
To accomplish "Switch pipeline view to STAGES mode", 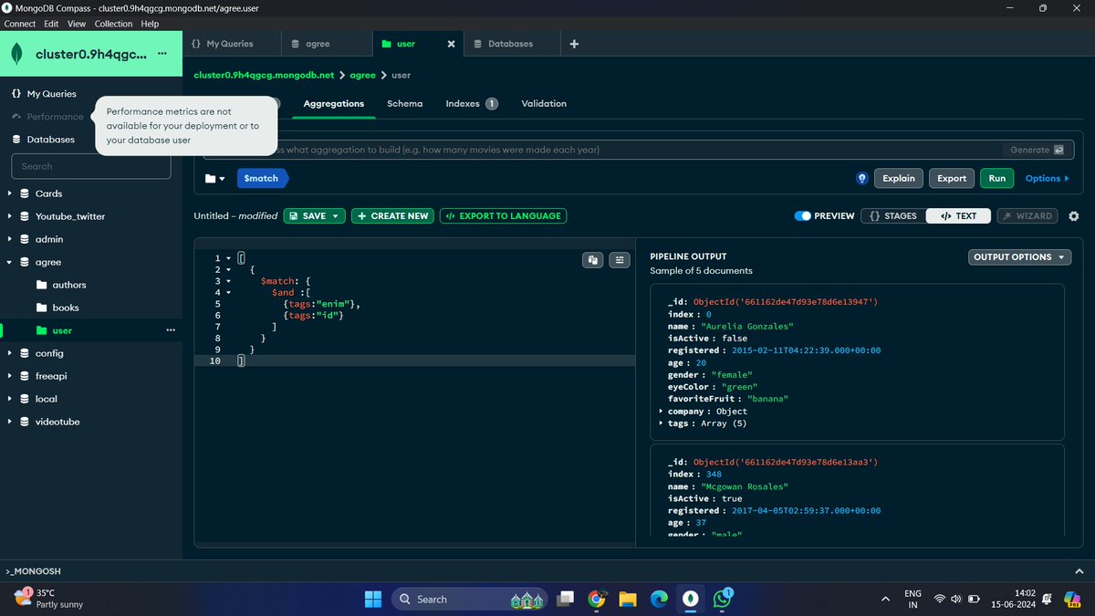I will pyautogui.click(x=891, y=215).
